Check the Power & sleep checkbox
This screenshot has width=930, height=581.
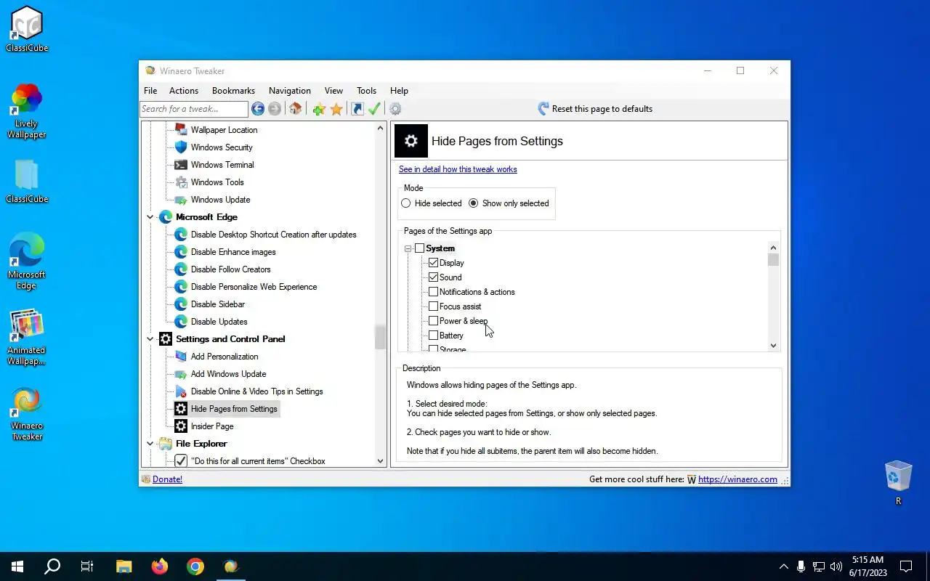coord(434,321)
